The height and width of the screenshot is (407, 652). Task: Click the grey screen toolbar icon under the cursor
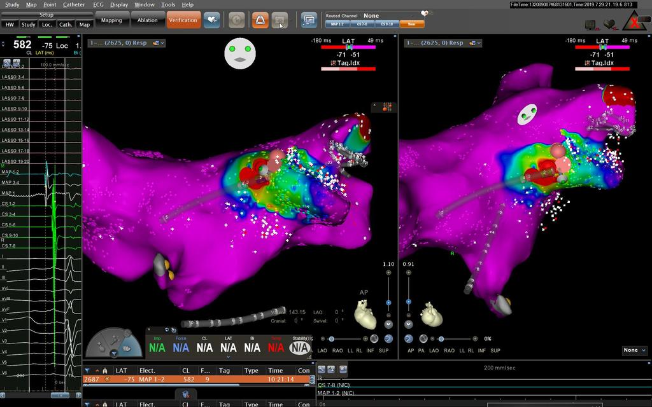pos(280,20)
